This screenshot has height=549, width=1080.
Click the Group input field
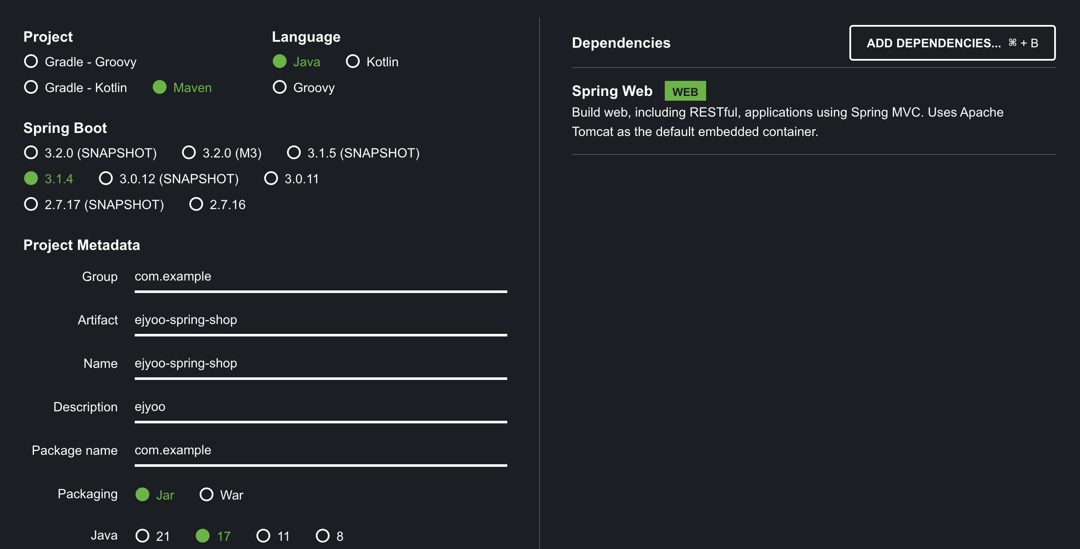point(321,277)
